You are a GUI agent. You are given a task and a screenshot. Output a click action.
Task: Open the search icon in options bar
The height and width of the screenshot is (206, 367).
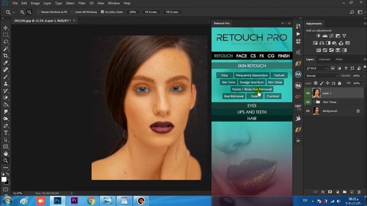coord(352,12)
